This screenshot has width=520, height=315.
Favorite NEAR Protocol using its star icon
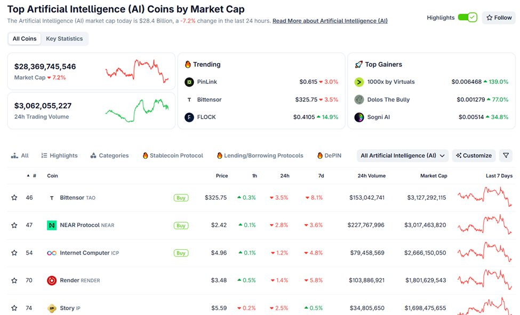tap(14, 225)
